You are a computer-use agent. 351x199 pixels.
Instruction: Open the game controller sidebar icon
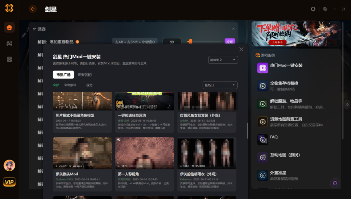tap(9, 44)
